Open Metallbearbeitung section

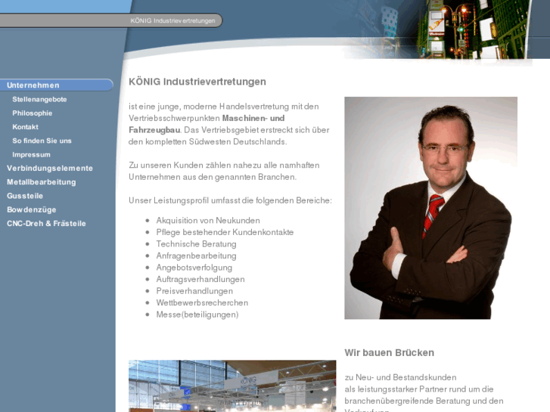pyautogui.click(x=42, y=182)
